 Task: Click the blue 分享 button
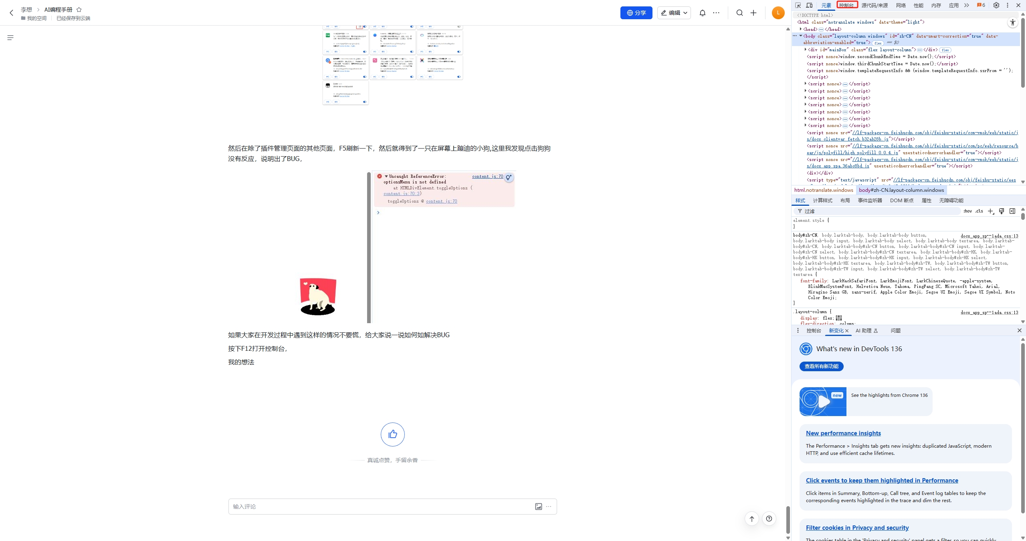(636, 13)
